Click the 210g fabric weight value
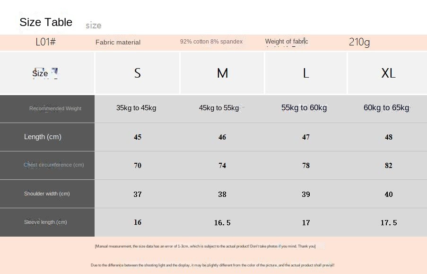 (359, 42)
